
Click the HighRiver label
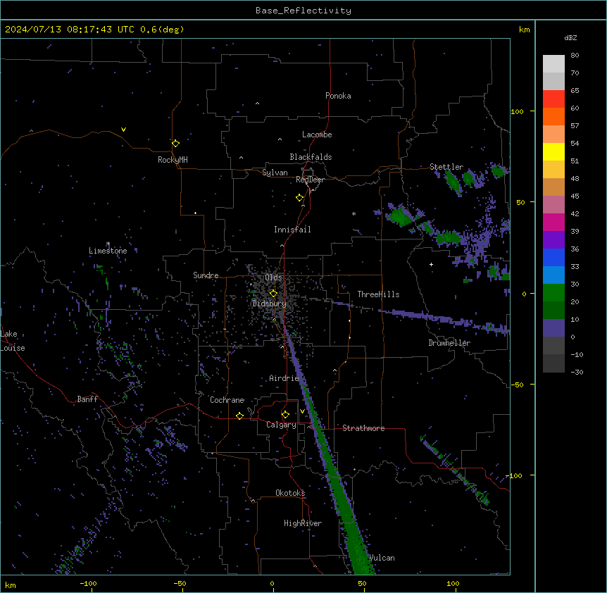click(303, 523)
